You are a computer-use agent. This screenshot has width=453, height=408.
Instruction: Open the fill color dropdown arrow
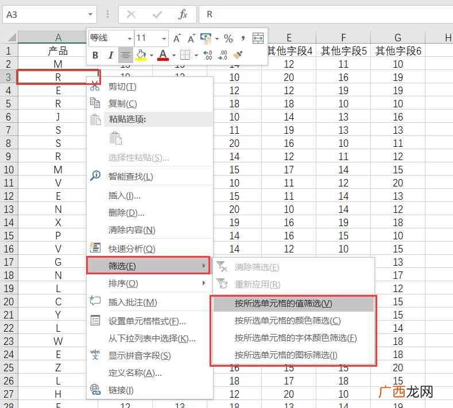[152, 55]
